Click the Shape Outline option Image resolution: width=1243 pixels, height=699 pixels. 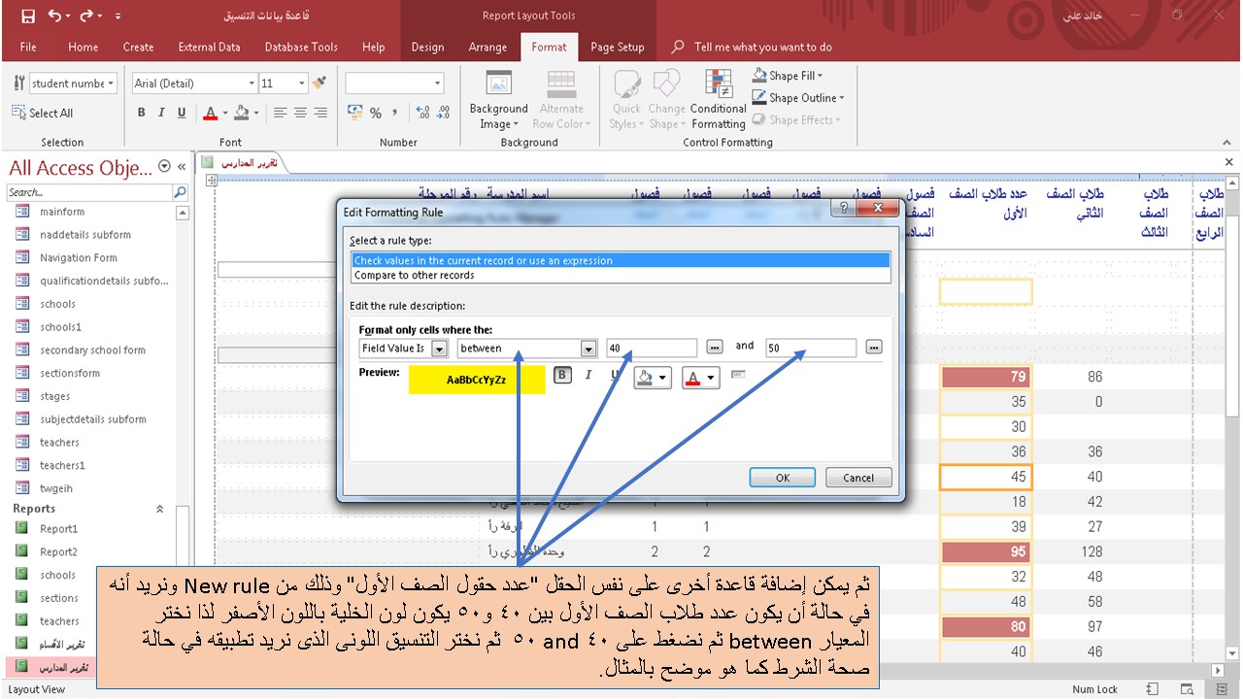[798, 97]
